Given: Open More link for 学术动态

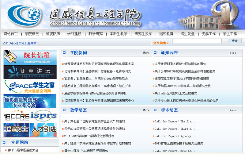Looking at the screenshot, I should point(233,110).
